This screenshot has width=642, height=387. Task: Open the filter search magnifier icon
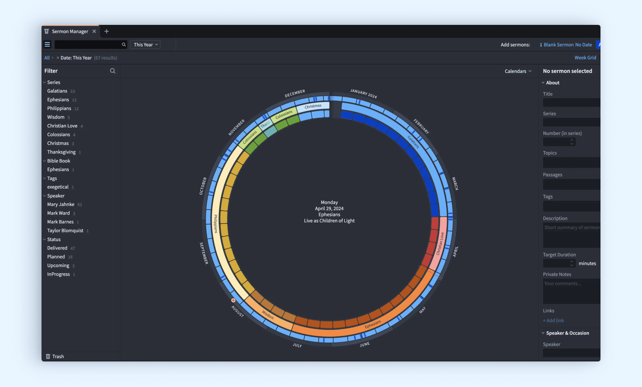113,71
